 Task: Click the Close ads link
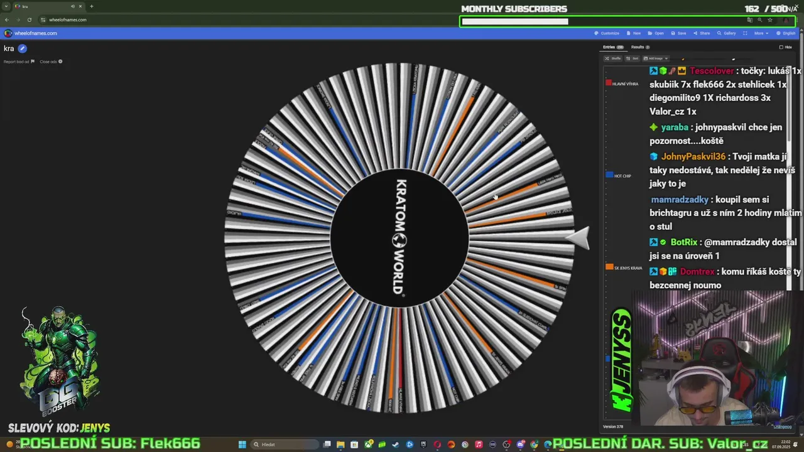pyautogui.click(x=51, y=62)
